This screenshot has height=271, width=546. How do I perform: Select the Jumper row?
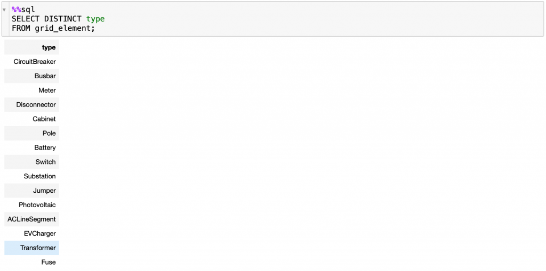pyautogui.click(x=31, y=191)
